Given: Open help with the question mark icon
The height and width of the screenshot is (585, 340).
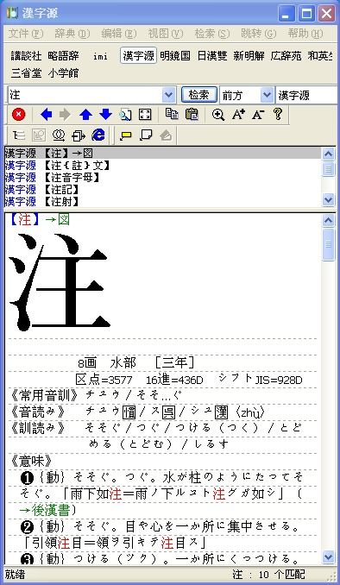Looking at the screenshot, I should coord(278,114).
